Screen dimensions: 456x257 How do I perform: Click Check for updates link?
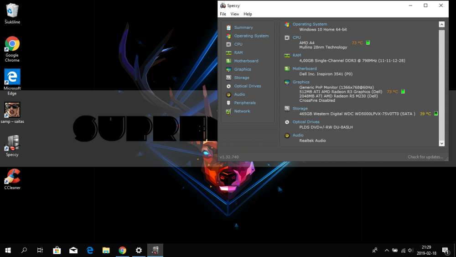point(425,157)
